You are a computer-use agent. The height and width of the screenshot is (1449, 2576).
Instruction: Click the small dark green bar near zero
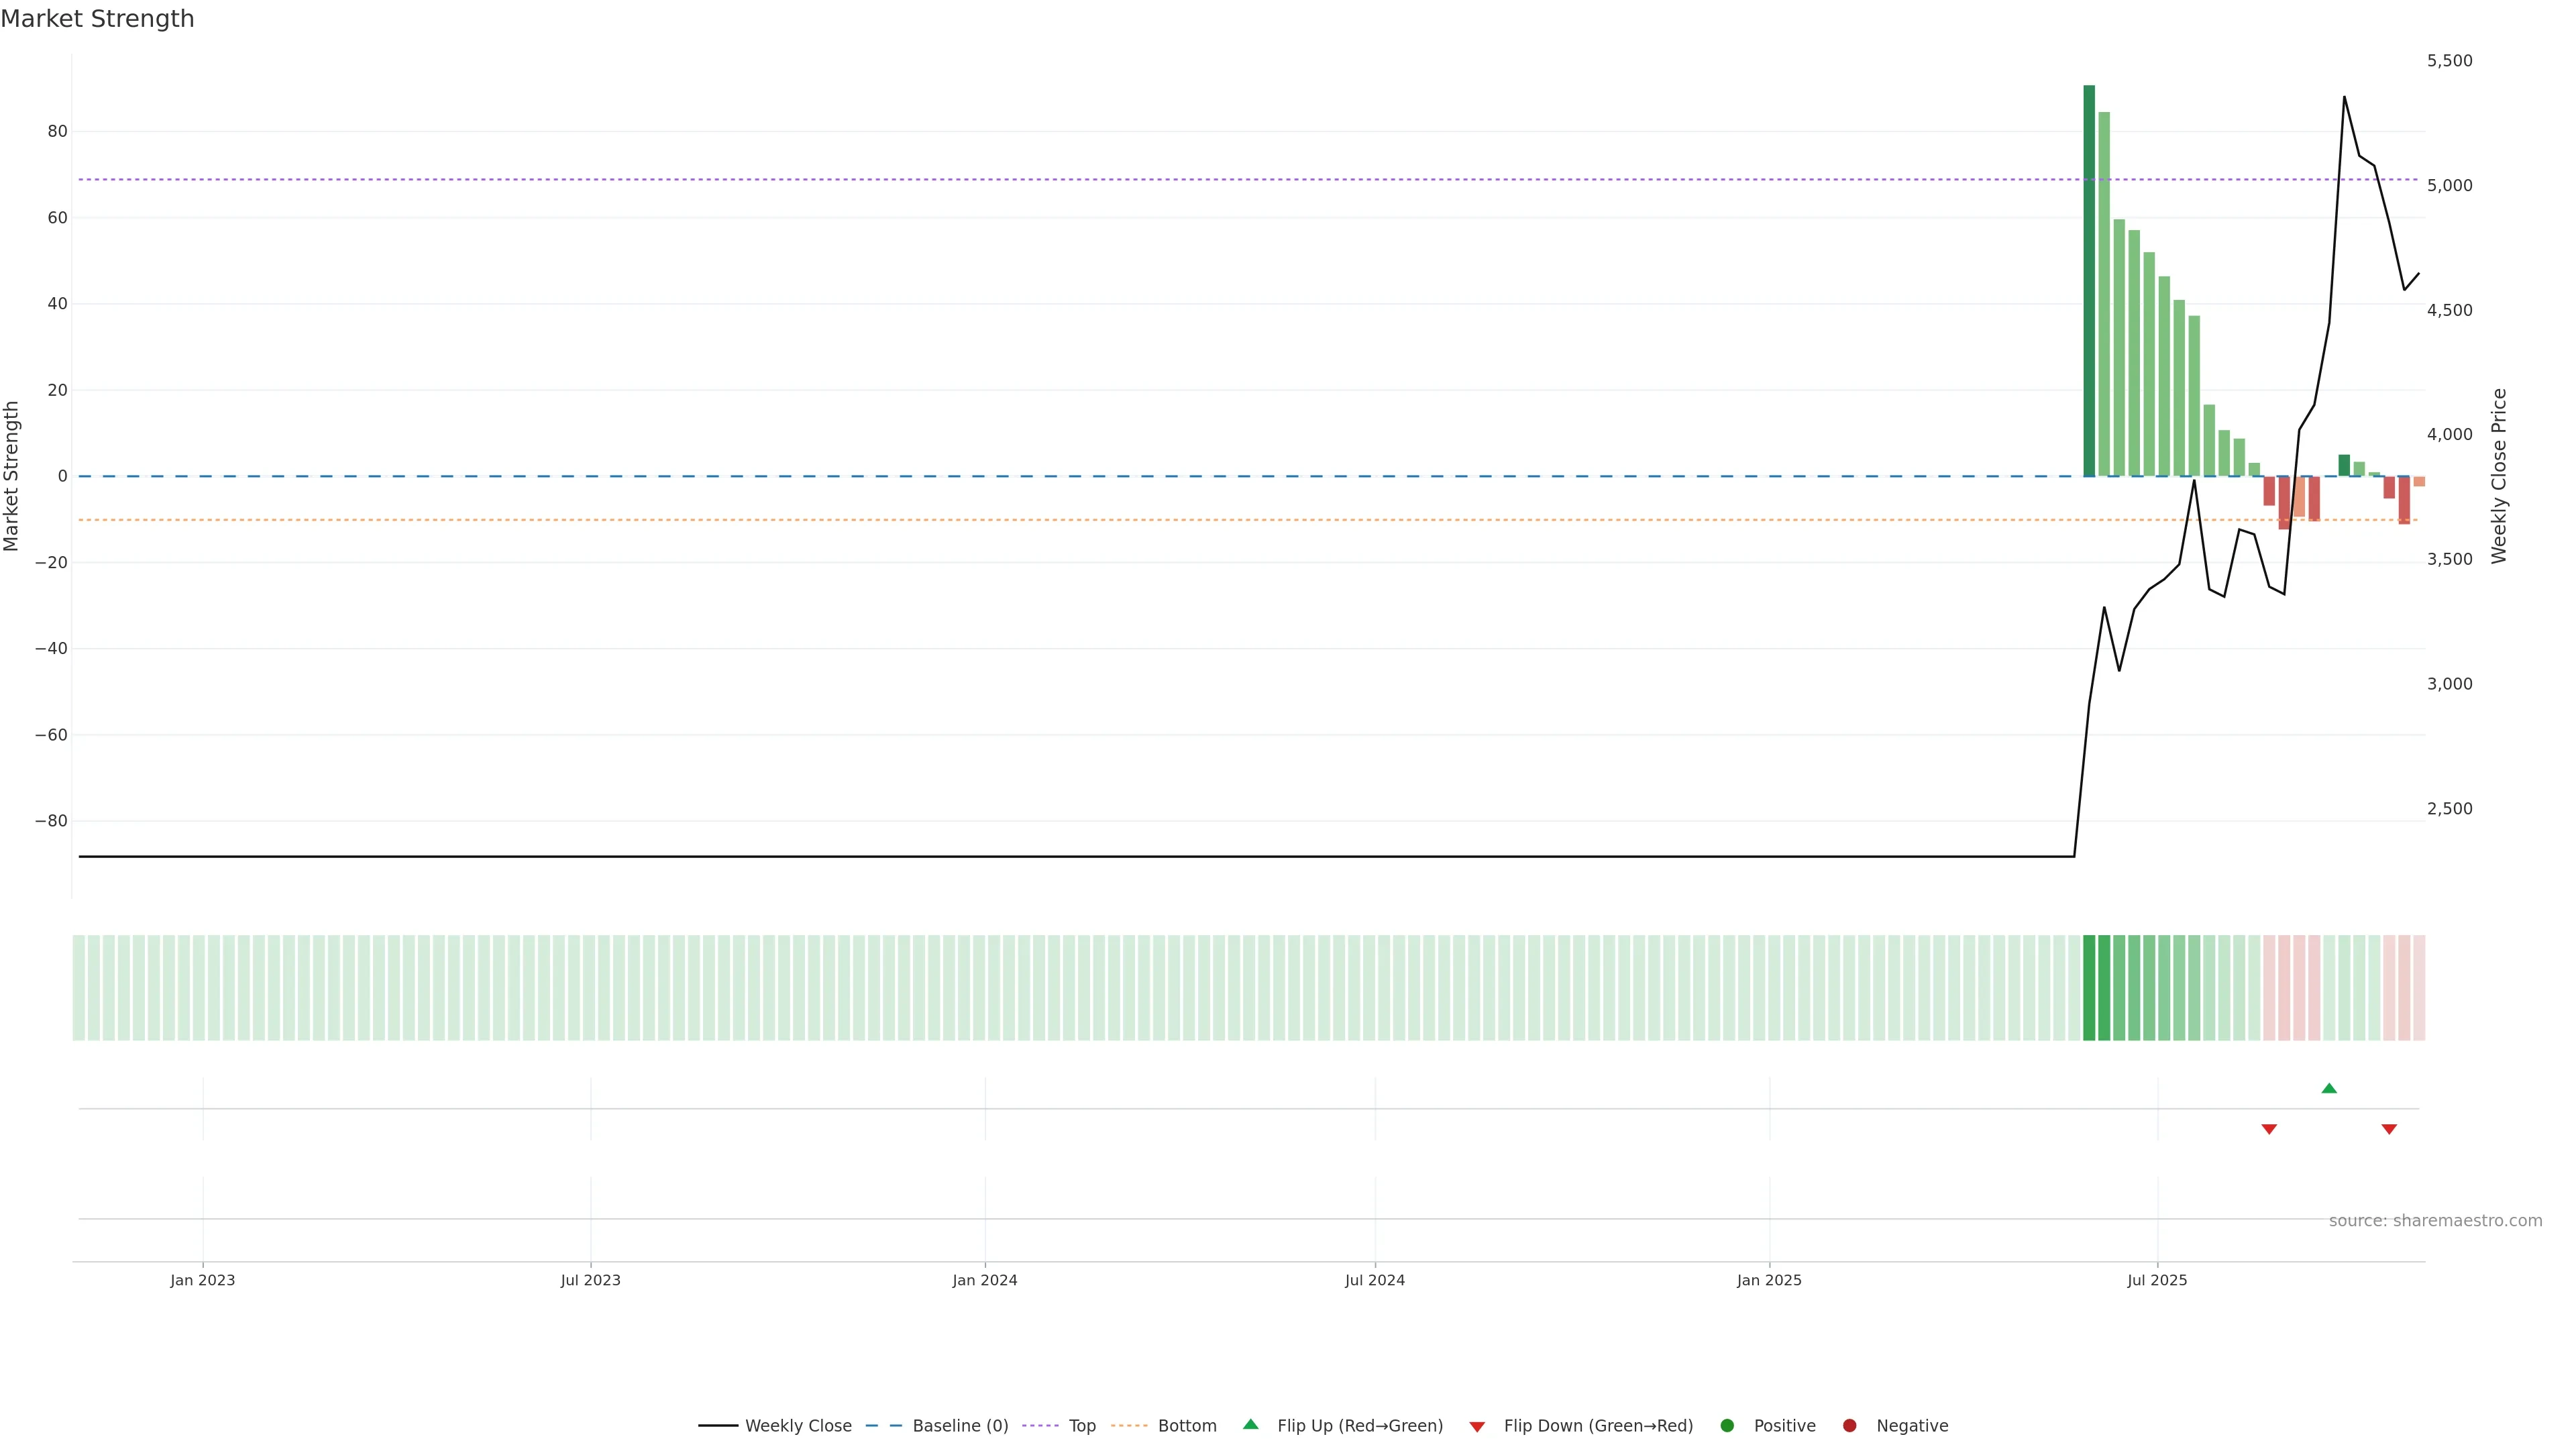pos(2344,465)
